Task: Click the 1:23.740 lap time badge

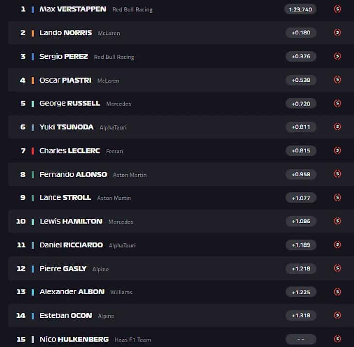Action: tap(300, 9)
